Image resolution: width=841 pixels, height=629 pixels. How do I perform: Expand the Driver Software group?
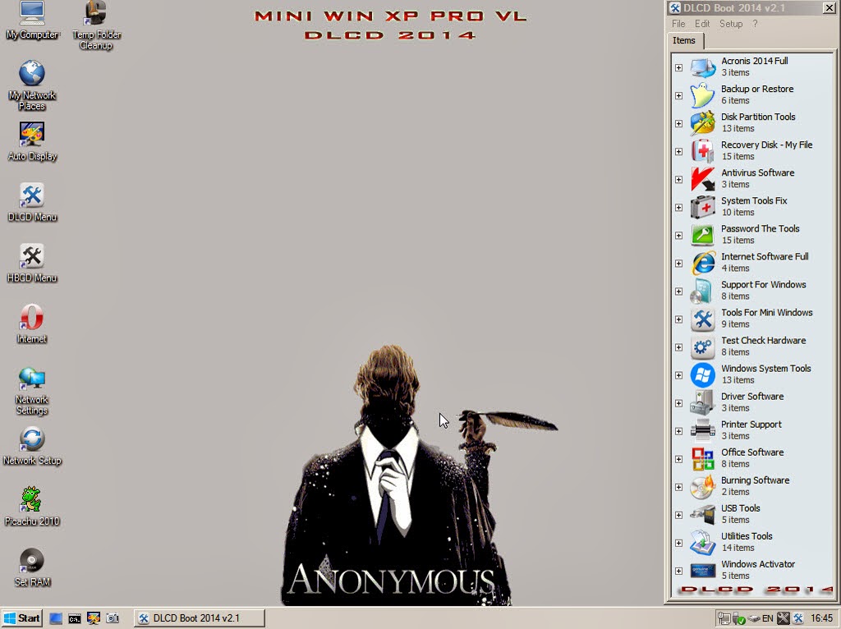(678, 402)
